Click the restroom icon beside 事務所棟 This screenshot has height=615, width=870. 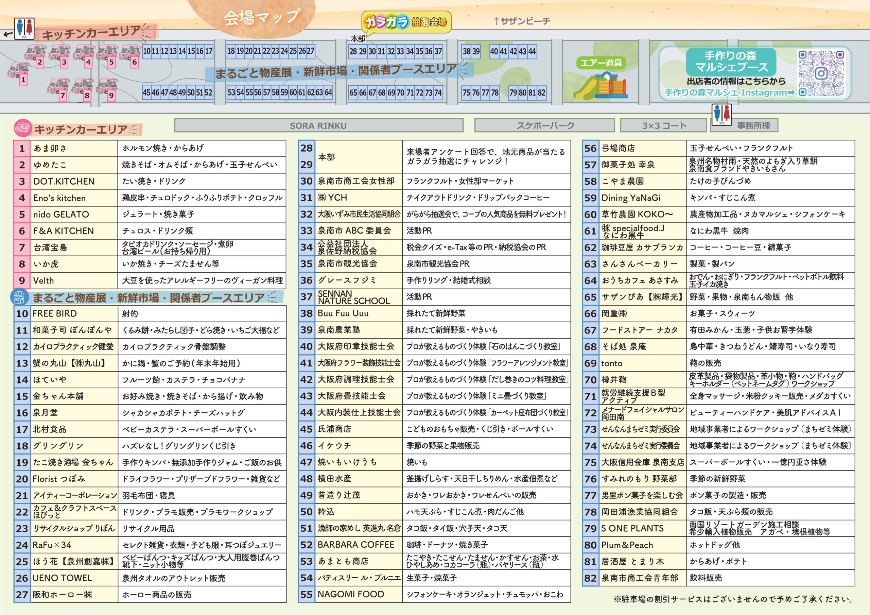pyautogui.click(x=722, y=114)
